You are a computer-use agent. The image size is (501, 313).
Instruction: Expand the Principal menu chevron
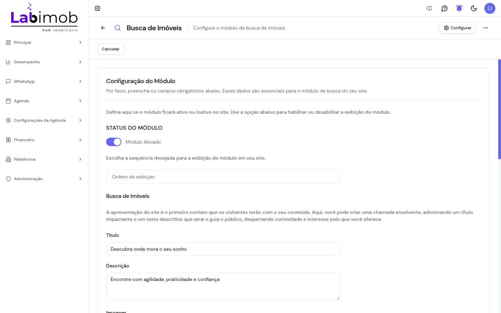80,42
